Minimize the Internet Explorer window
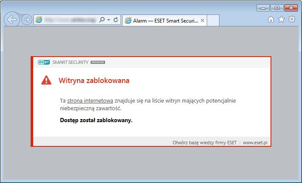Screen dimensions: 302x183 (263, 8)
